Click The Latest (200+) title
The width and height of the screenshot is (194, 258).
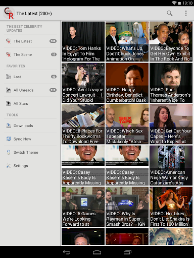coord(34,14)
